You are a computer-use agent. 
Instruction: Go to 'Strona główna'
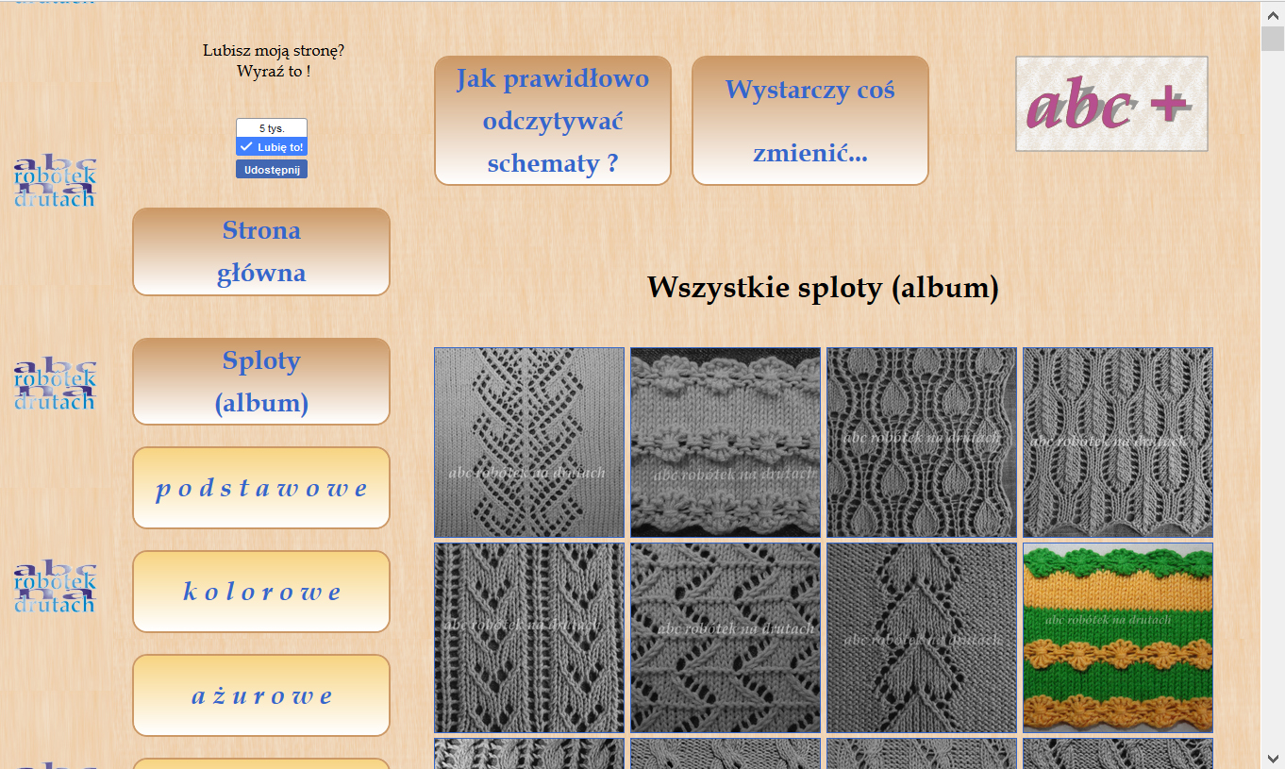[261, 252]
